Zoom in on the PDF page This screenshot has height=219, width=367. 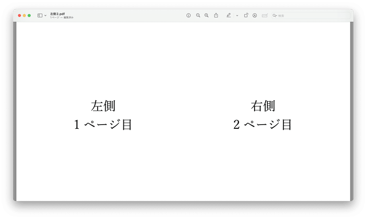pos(206,16)
